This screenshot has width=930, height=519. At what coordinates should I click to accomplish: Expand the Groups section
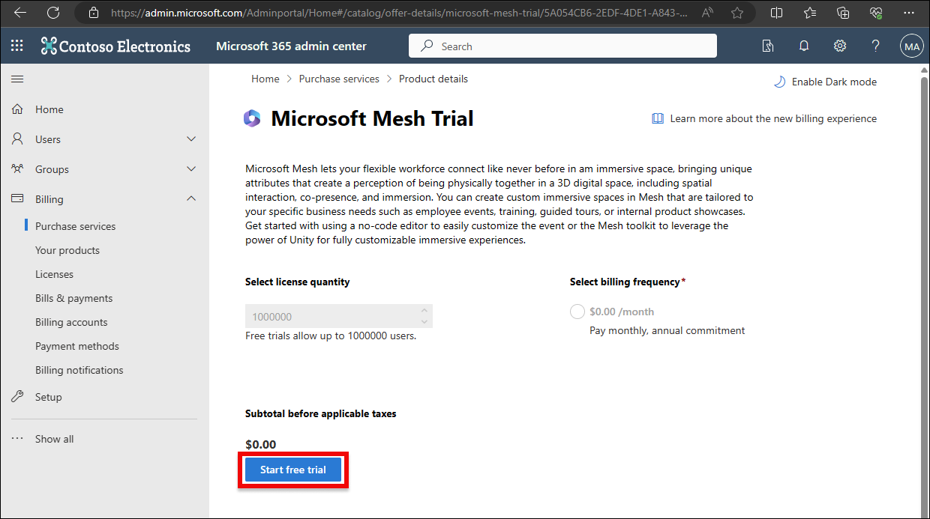(191, 169)
